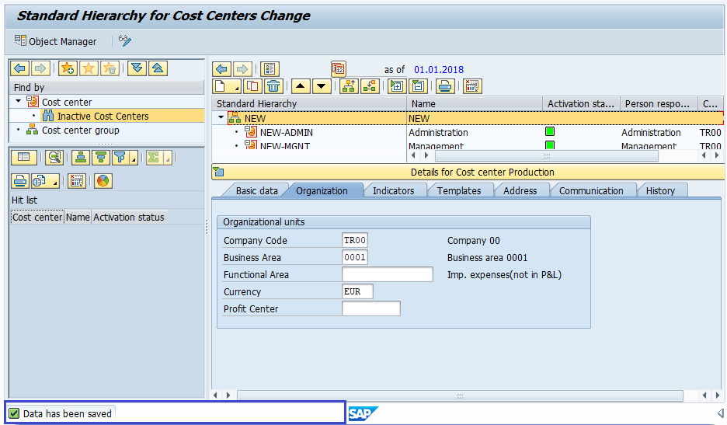The height and width of the screenshot is (425, 727).
Task: Switch to the Templates tab
Action: (x=458, y=190)
